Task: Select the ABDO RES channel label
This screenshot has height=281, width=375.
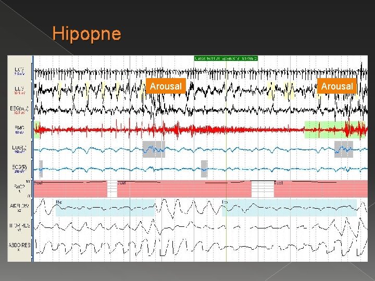Action: (x=19, y=246)
